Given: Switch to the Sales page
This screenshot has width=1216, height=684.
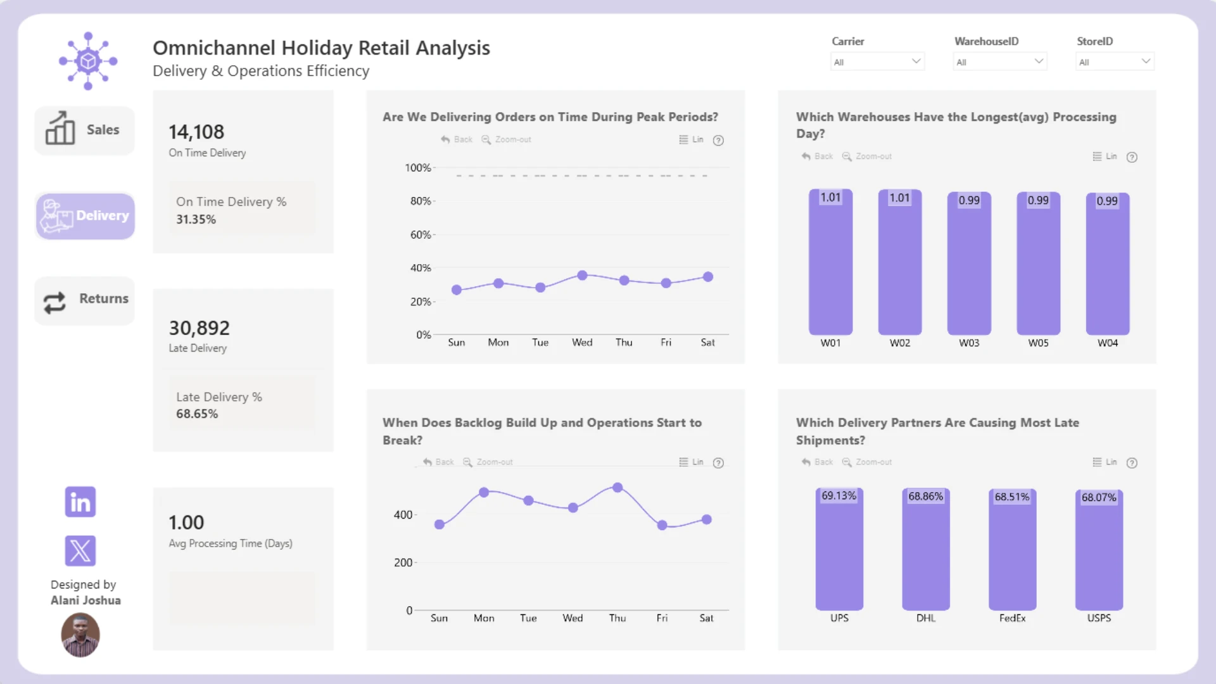Looking at the screenshot, I should click(85, 130).
